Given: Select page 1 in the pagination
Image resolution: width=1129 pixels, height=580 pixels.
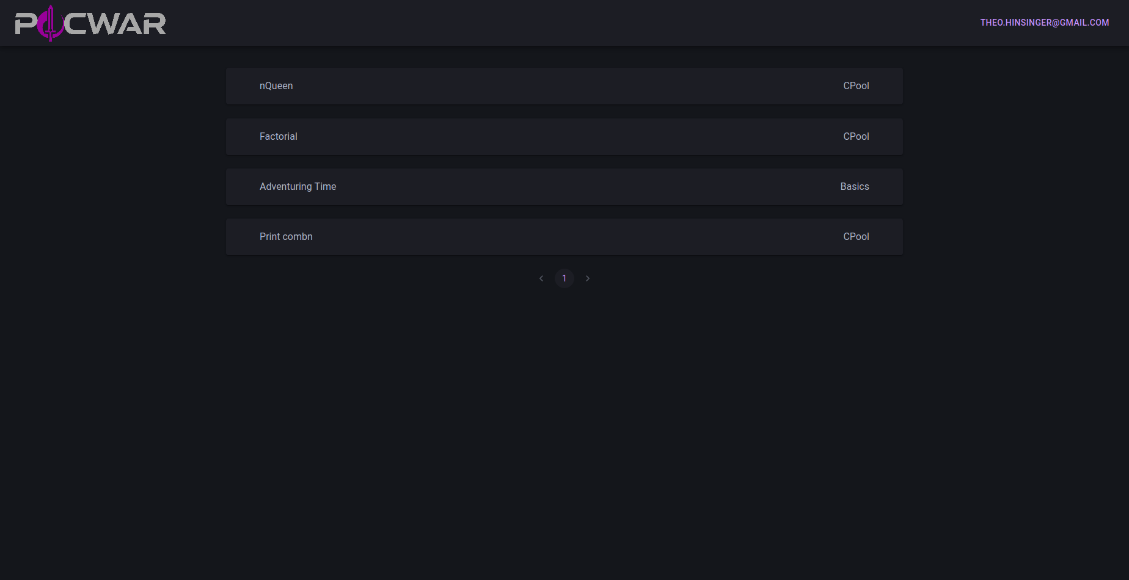Looking at the screenshot, I should point(564,278).
